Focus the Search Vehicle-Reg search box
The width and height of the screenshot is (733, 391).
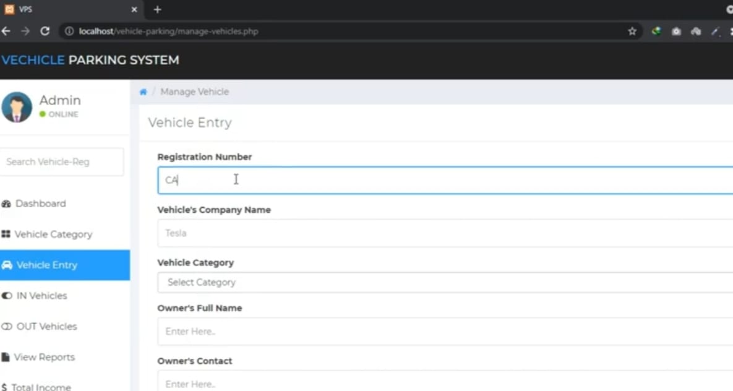click(61, 161)
